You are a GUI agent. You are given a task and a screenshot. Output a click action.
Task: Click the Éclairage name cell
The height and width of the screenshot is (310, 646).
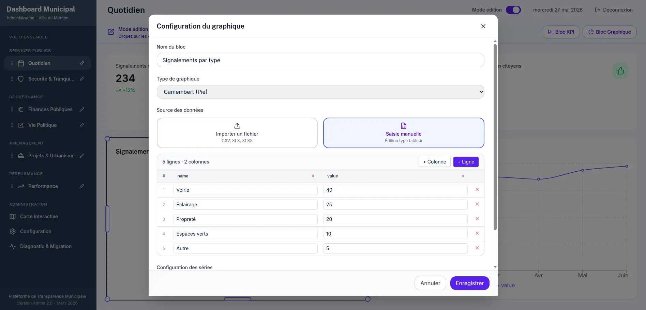coord(245,205)
